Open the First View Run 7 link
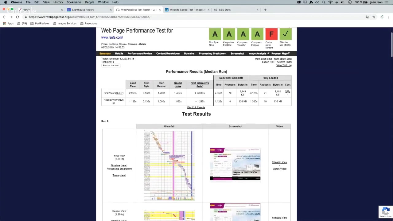This screenshot has height=221, width=393. pyautogui.click(x=119, y=93)
